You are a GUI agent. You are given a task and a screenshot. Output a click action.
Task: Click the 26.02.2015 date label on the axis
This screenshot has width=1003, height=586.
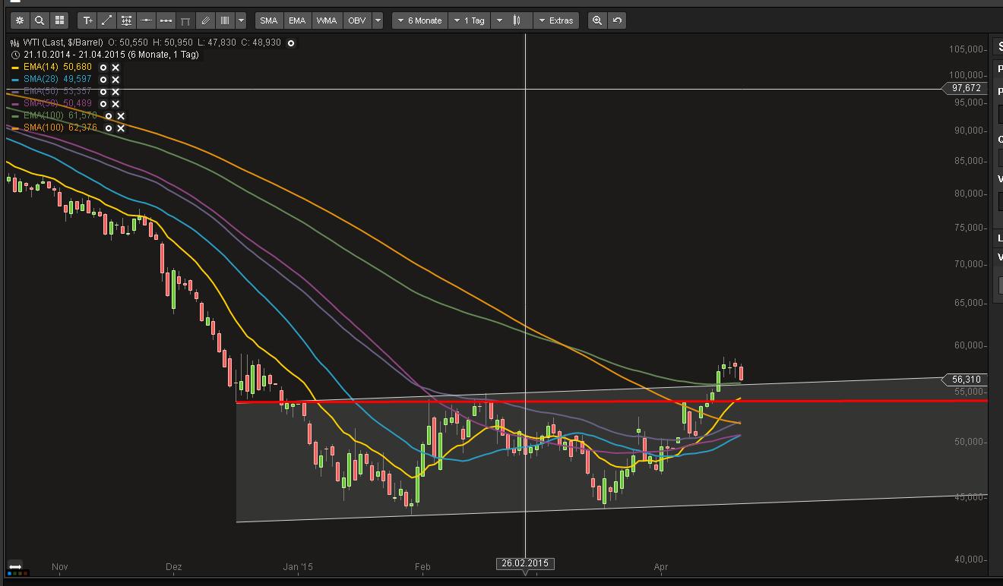pyautogui.click(x=525, y=563)
